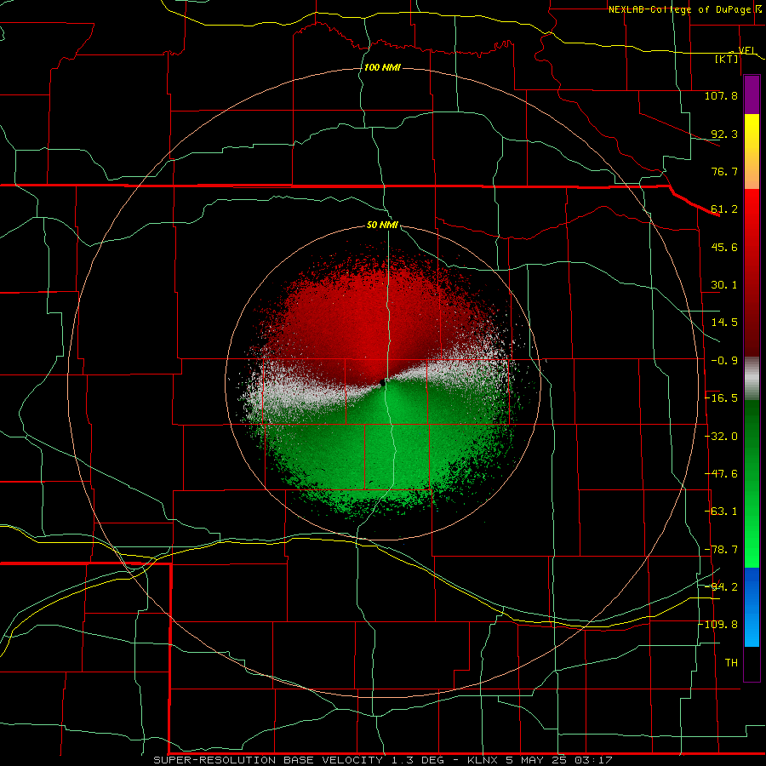
Task: Select the -16.5 scale label
Action: 721,398
